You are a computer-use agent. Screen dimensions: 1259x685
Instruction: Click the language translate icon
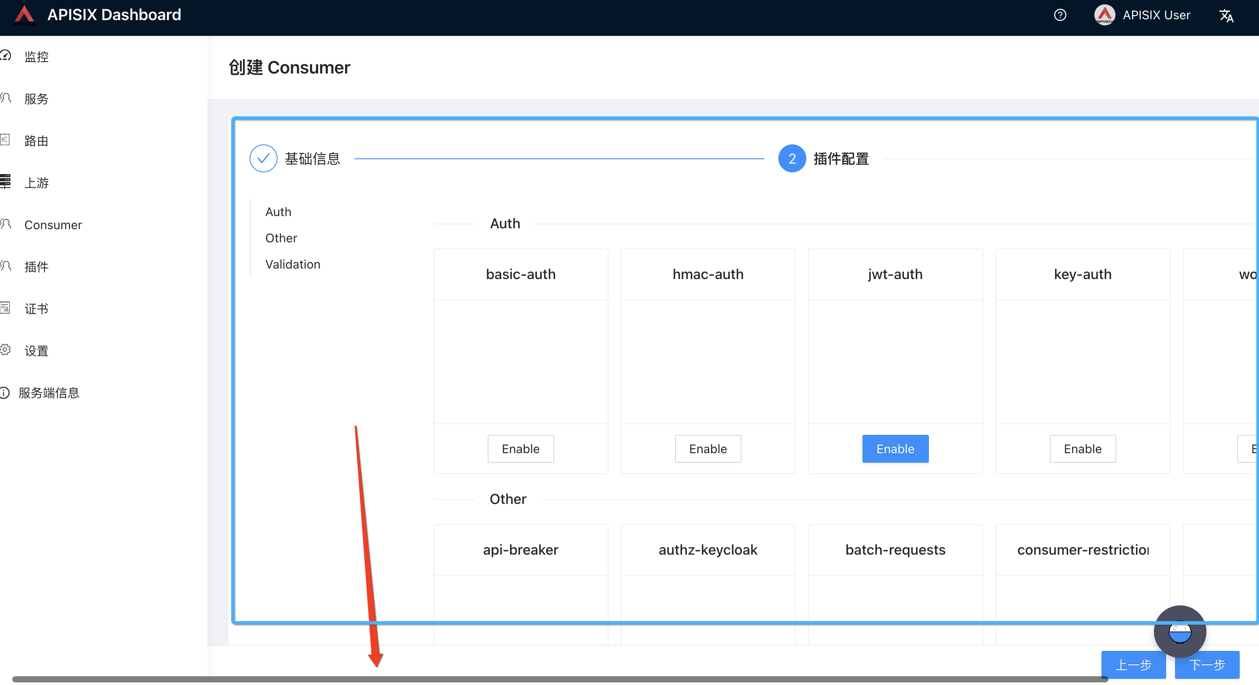1226,16
